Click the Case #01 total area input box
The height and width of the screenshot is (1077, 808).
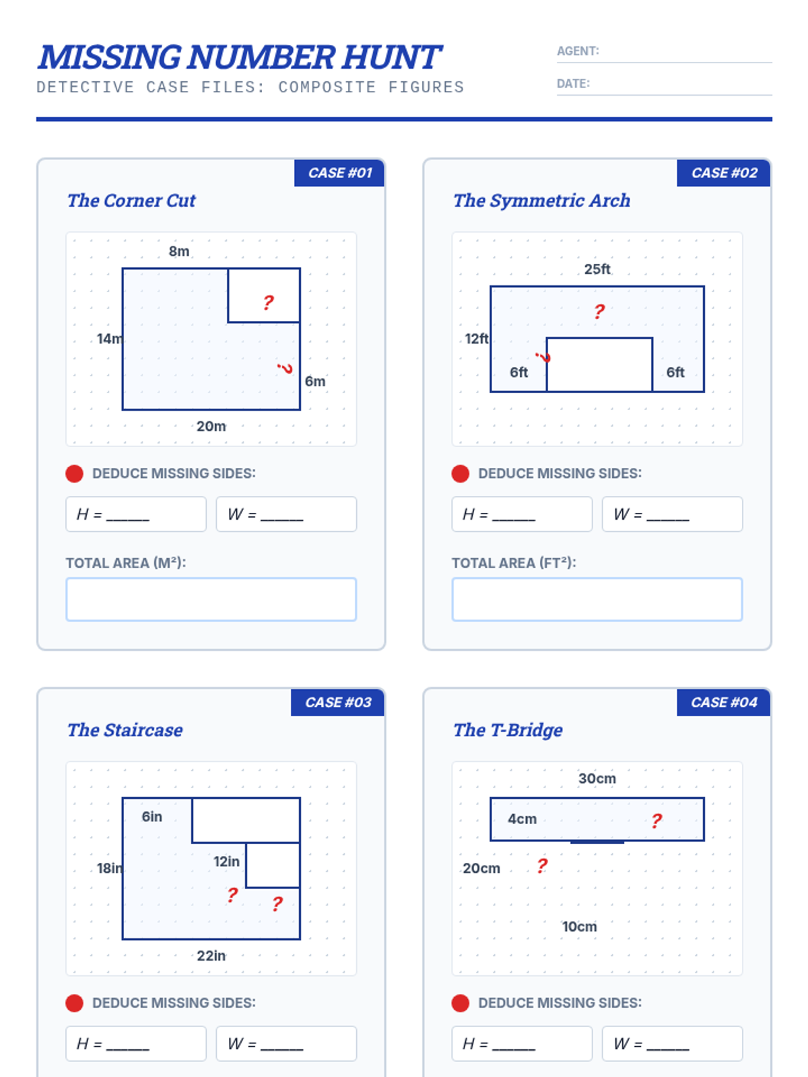pos(211,599)
